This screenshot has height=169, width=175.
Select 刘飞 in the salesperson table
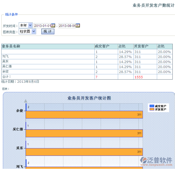pyautogui.click(x=5, y=57)
